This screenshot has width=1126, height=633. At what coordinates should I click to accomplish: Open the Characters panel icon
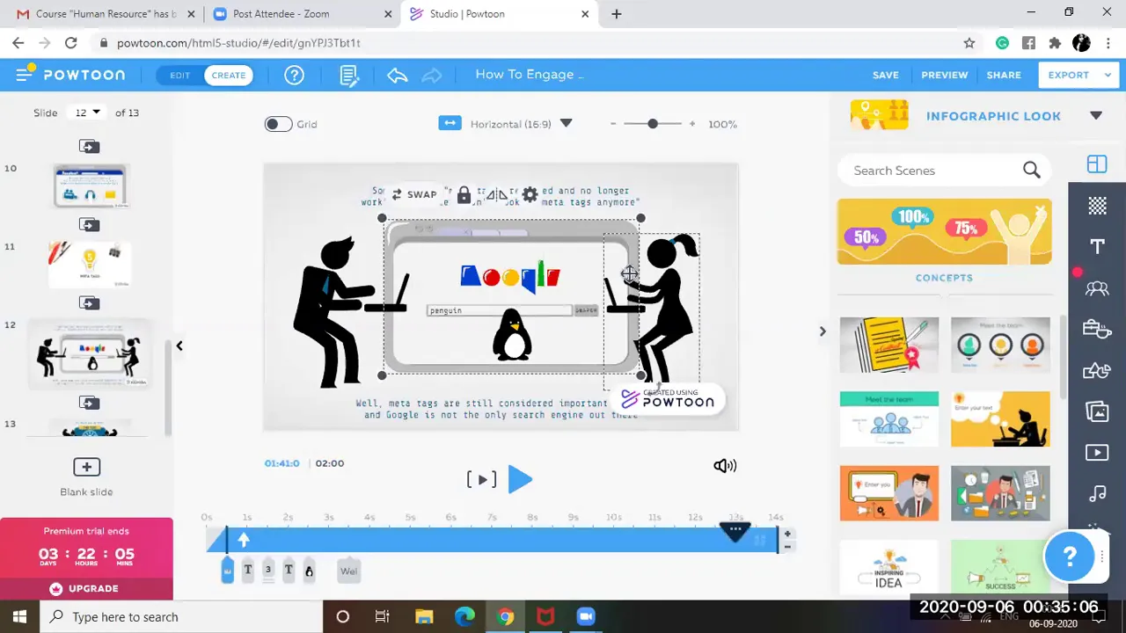(1097, 288)
